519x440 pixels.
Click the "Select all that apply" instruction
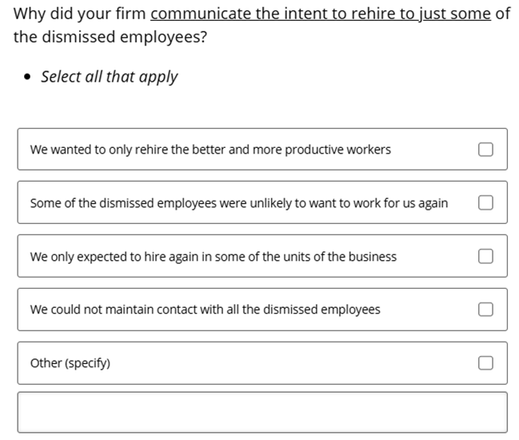110,77
